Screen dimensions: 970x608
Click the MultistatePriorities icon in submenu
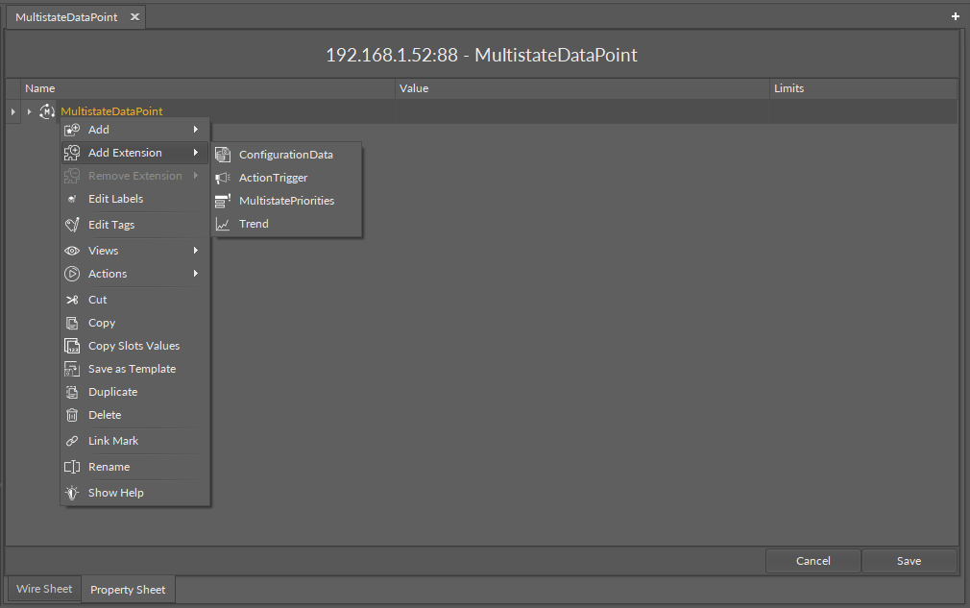click(223, 201)
